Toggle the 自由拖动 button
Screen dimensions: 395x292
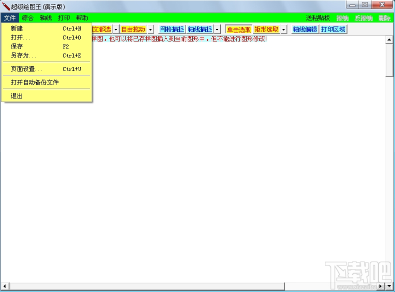[x=133, y=29]
